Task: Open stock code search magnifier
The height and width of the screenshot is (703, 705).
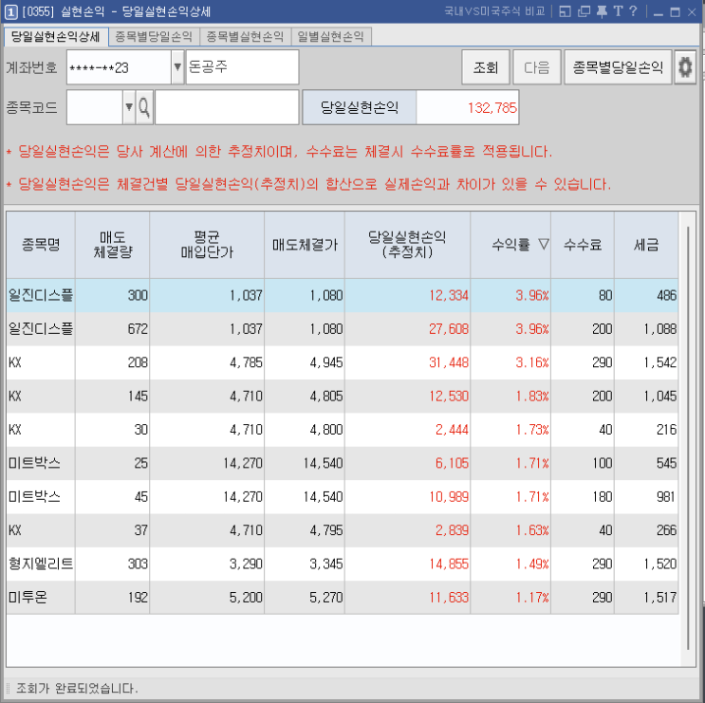Action: tap(144, 107)
